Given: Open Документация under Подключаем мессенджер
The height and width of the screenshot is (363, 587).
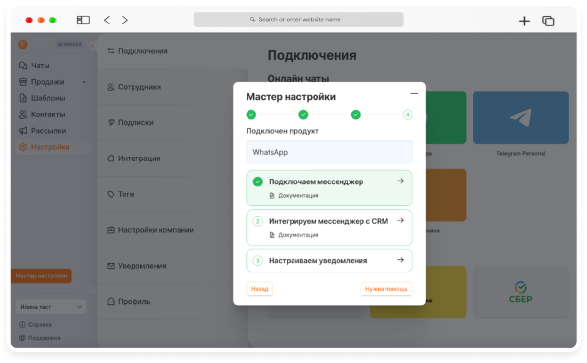Looking at the screenshot, I should point(294,196).
